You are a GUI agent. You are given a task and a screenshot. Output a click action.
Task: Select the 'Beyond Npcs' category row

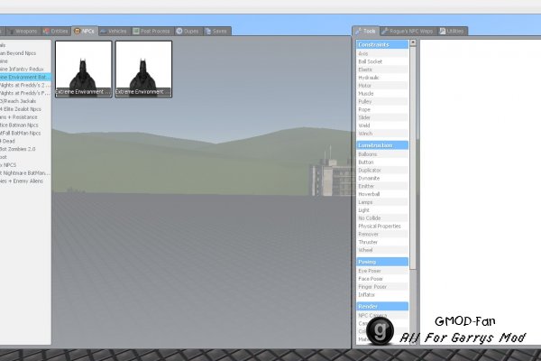click(25, 53)
